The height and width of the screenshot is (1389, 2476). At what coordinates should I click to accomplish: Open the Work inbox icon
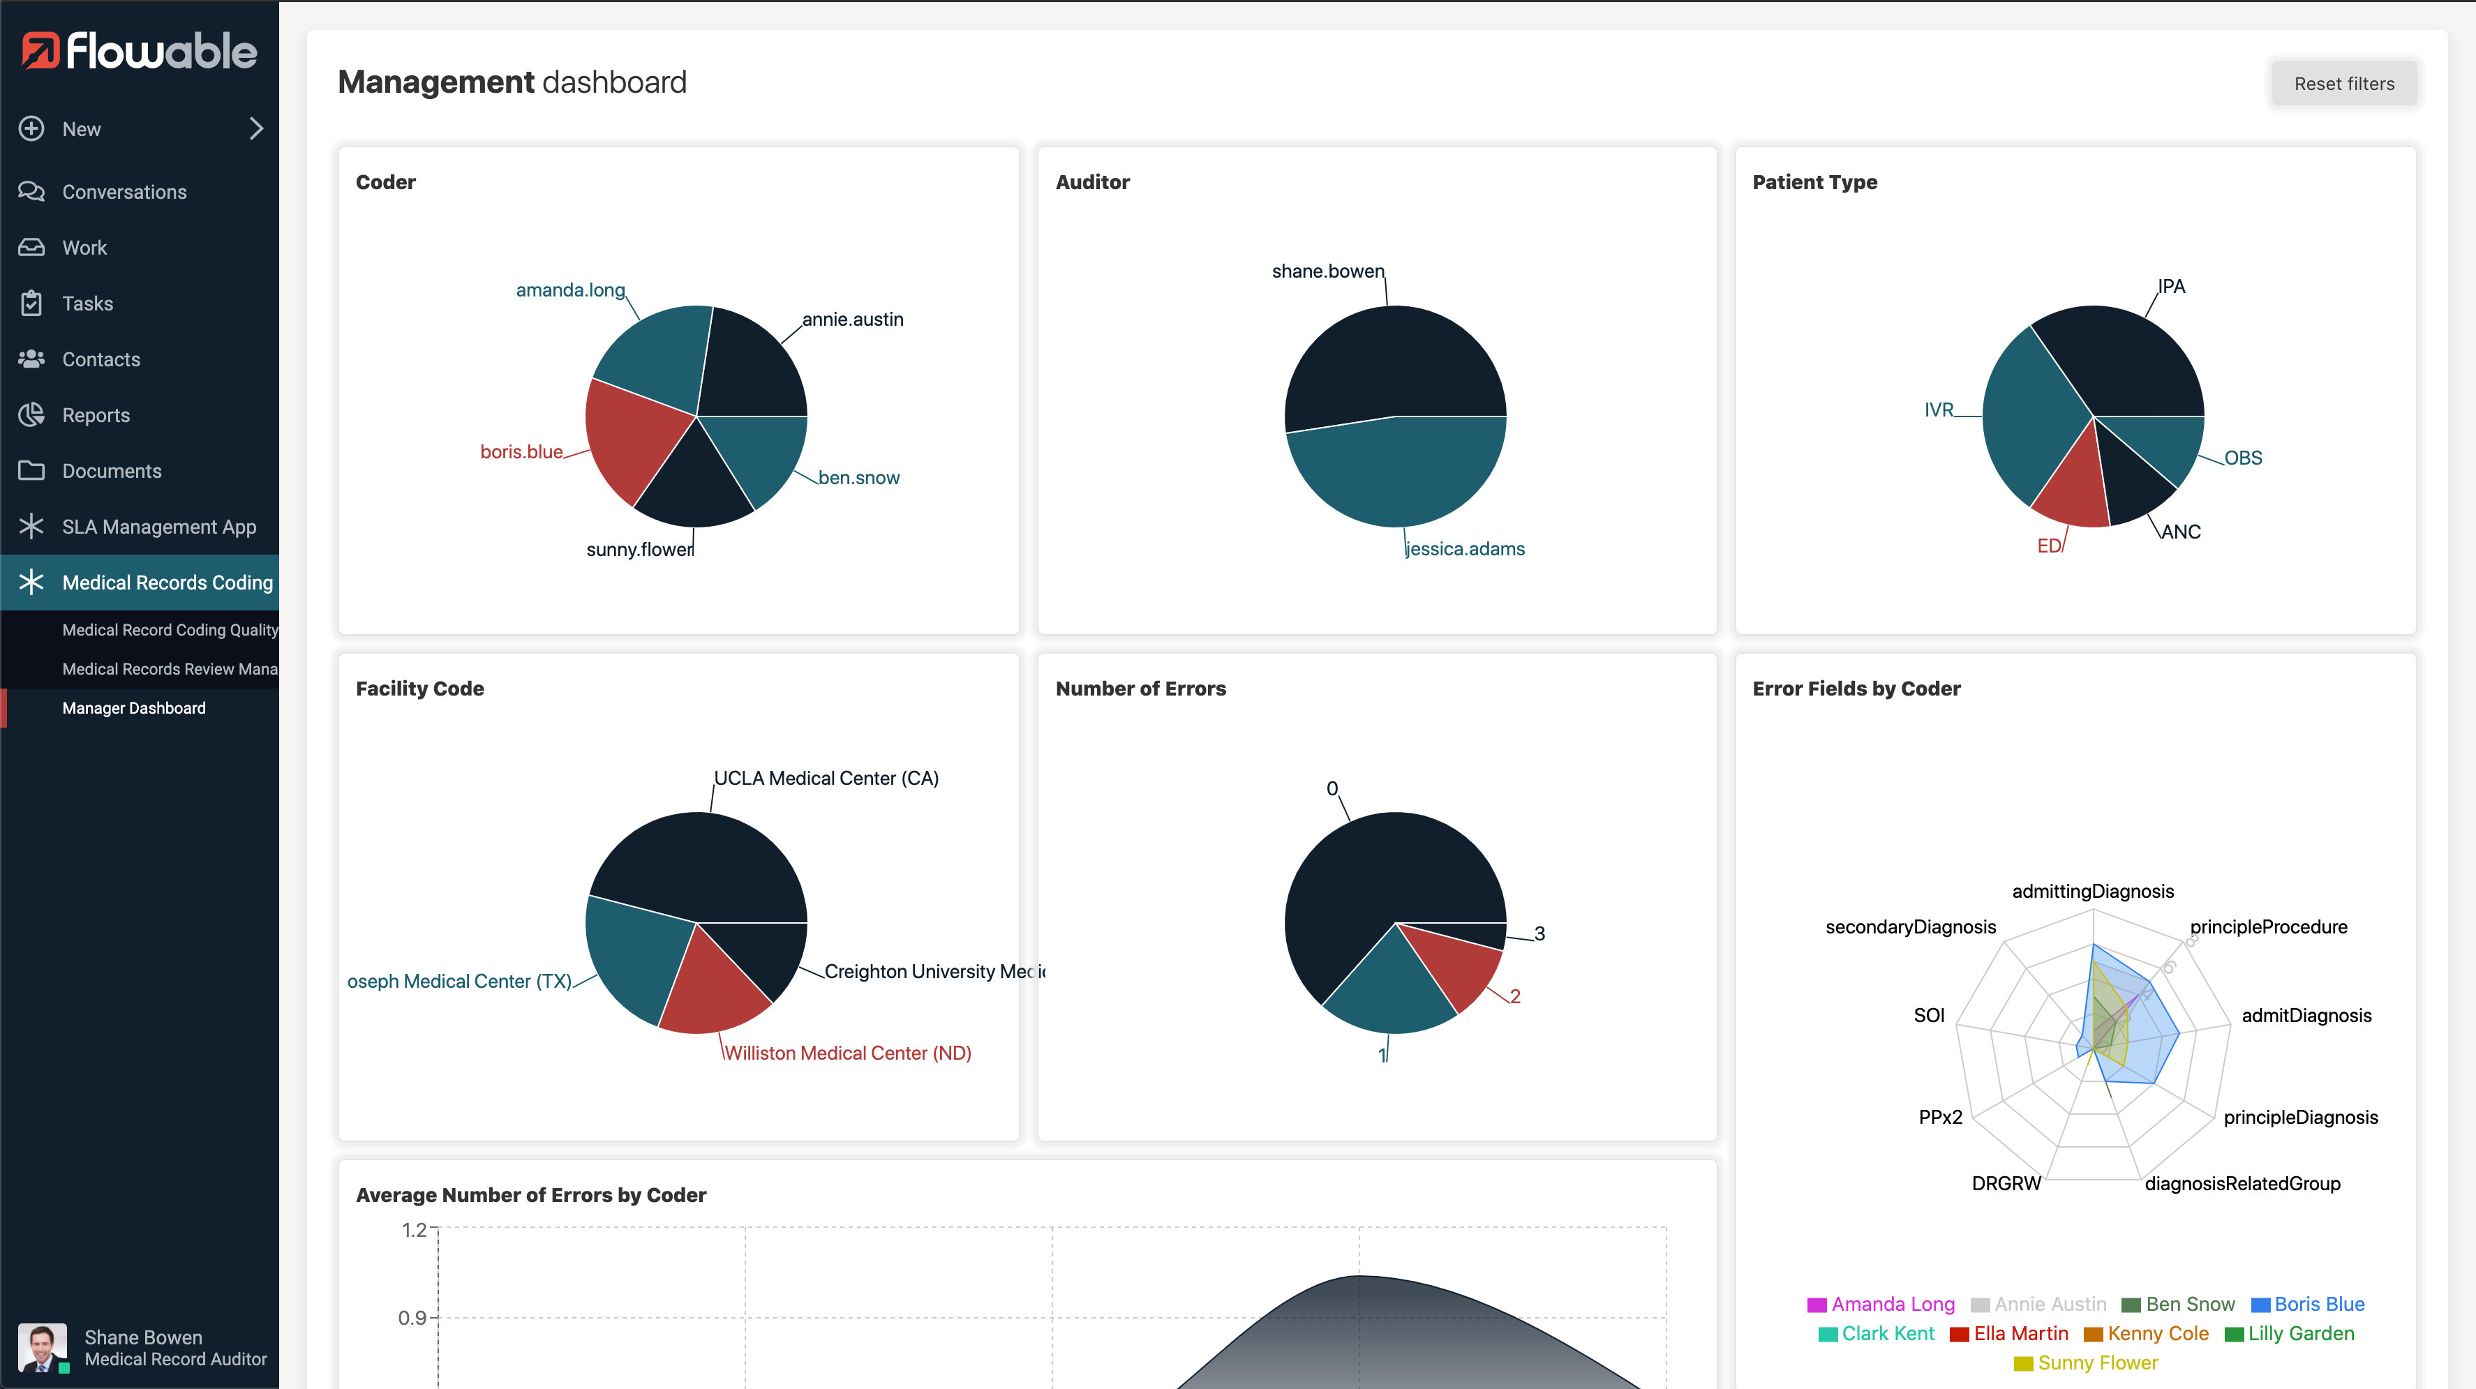point(31,247)
